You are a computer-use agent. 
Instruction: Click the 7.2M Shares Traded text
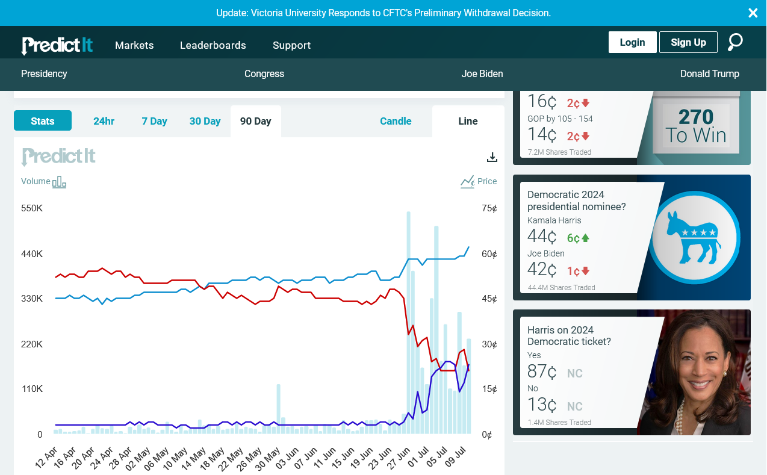pos(559,152)
